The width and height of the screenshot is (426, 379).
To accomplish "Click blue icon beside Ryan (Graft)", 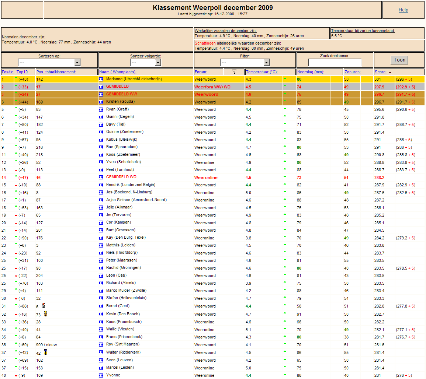I will [101, 109].
